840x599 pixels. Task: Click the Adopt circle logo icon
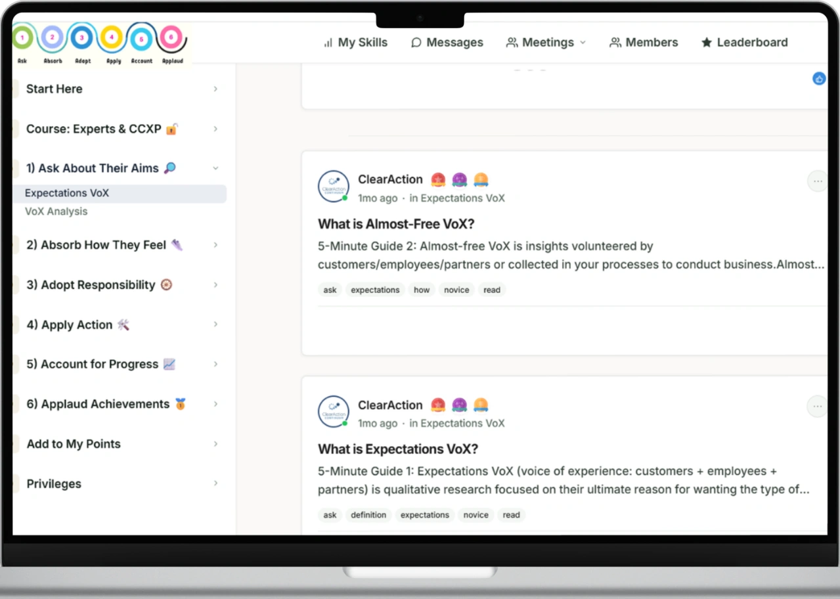pyautogui.click(x=81, y=37)
